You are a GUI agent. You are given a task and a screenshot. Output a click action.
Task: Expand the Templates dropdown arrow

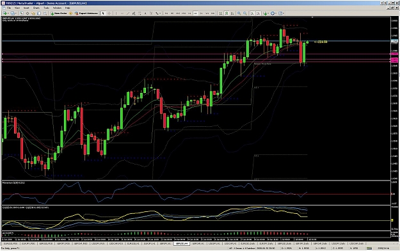point(284,13)
